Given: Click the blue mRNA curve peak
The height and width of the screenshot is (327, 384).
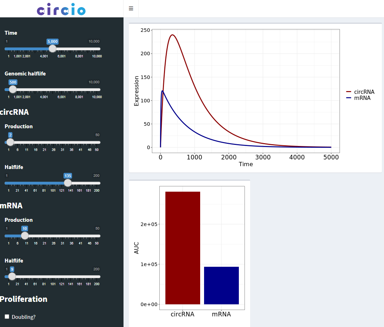Looking at the screenshot, I should pyautogui.click(x=163, y=91).
